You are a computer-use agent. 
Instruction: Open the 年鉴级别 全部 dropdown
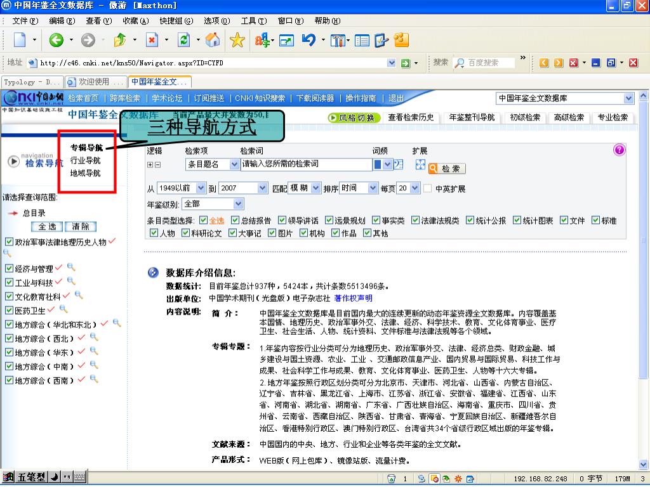[239, 204]
